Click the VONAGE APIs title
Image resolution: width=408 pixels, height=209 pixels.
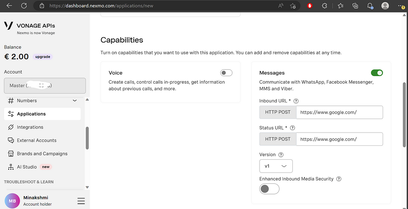36,26
